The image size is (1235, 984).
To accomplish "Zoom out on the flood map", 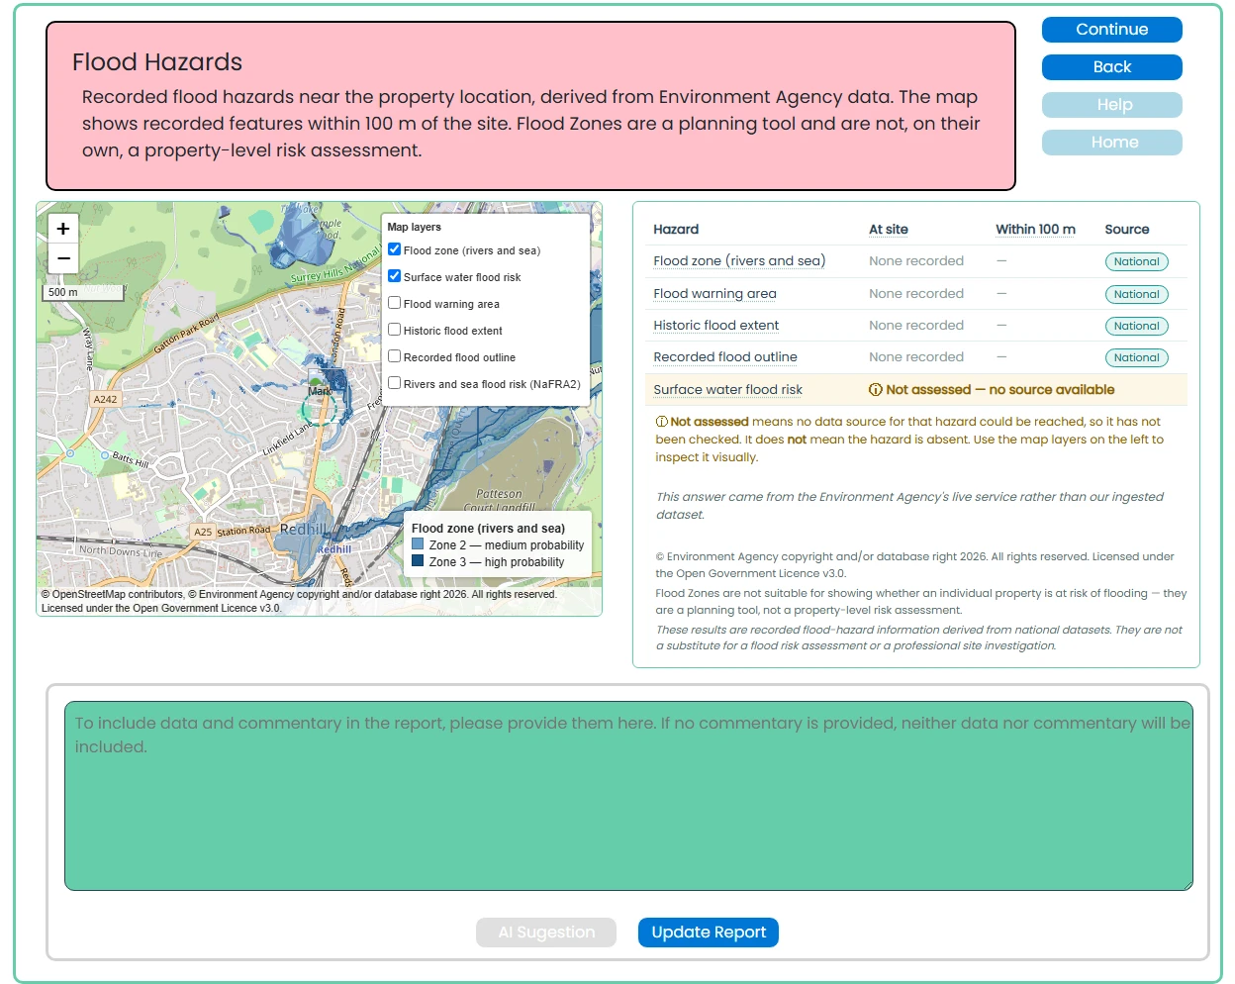I will (x=63, y=258).
